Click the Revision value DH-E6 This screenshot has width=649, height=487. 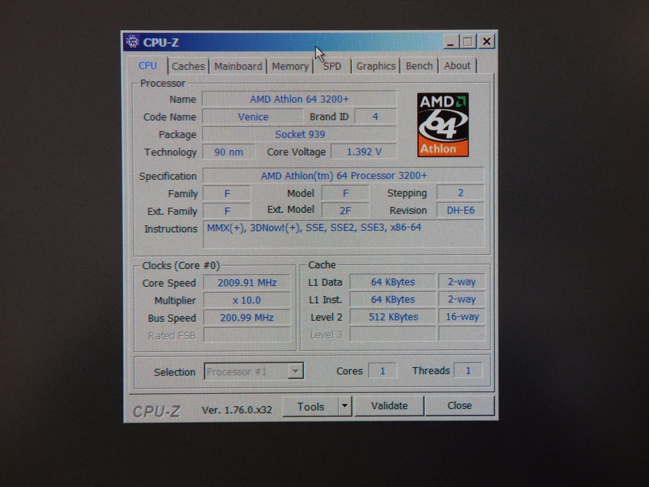coord(460,211)
